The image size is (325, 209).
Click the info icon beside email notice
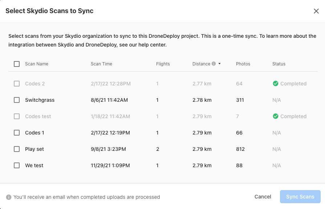click(9, 197)
